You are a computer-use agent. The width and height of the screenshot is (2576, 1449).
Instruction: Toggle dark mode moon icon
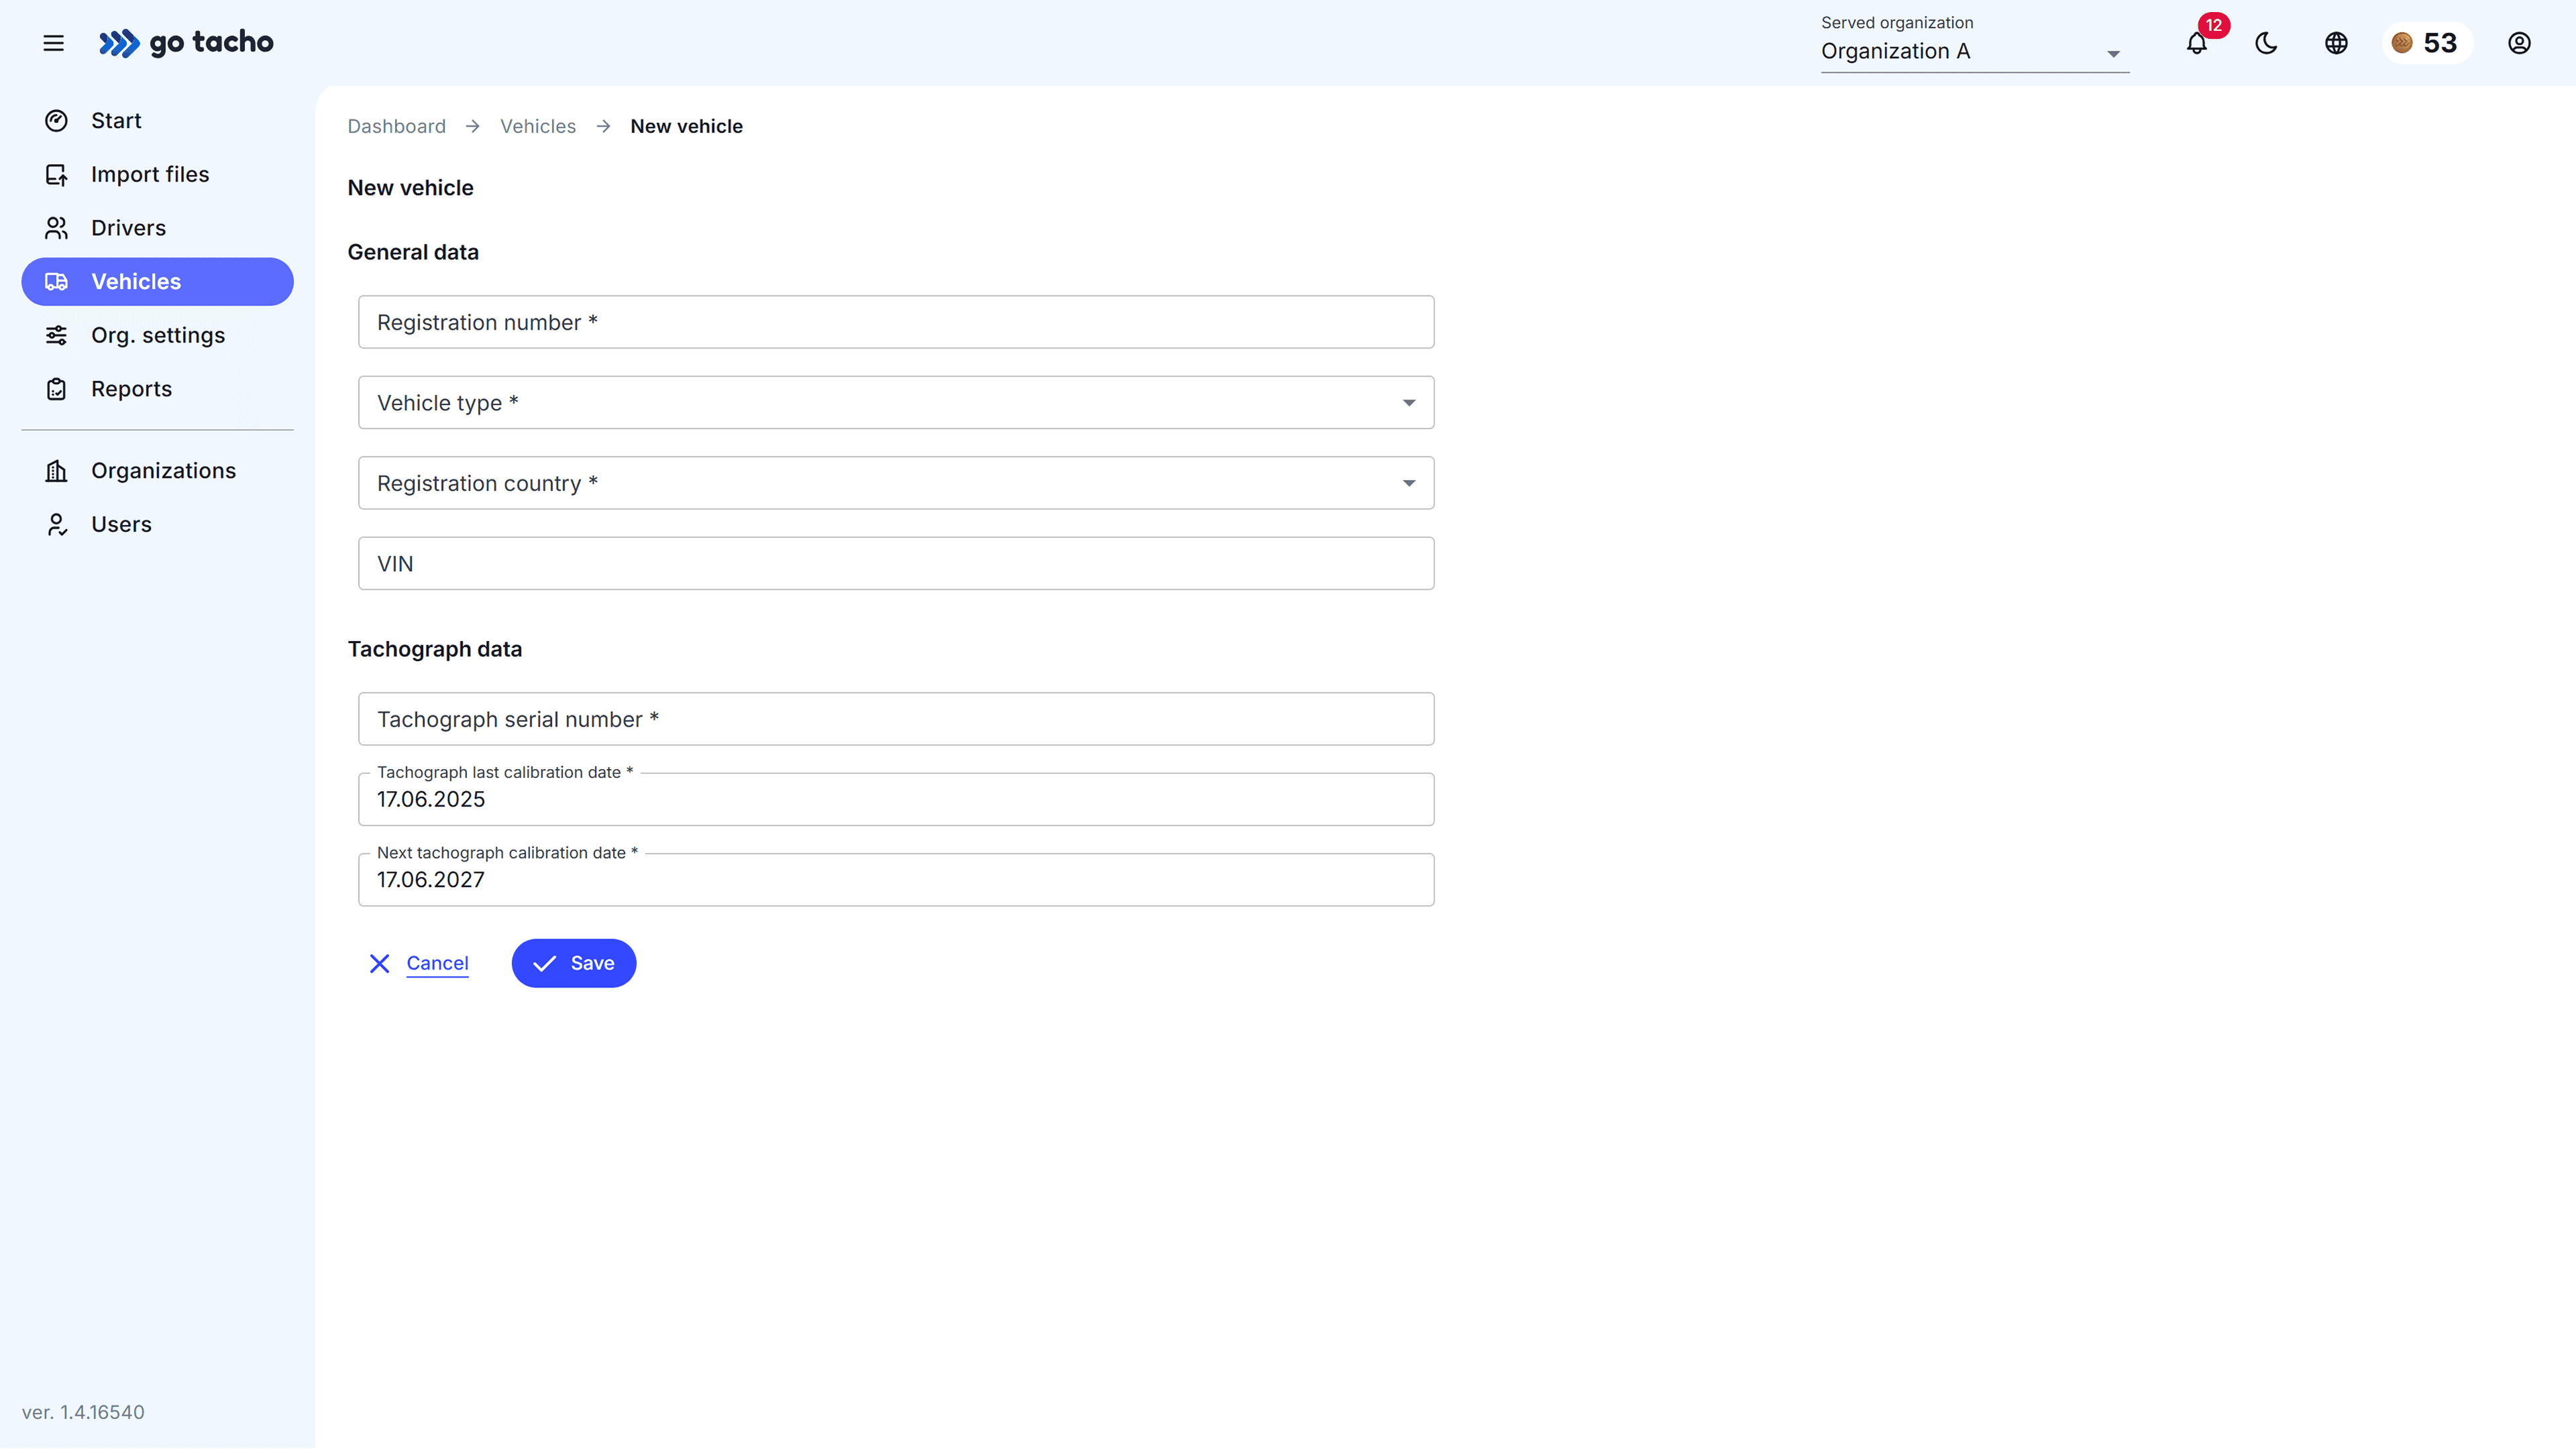tap(2266, 43)
